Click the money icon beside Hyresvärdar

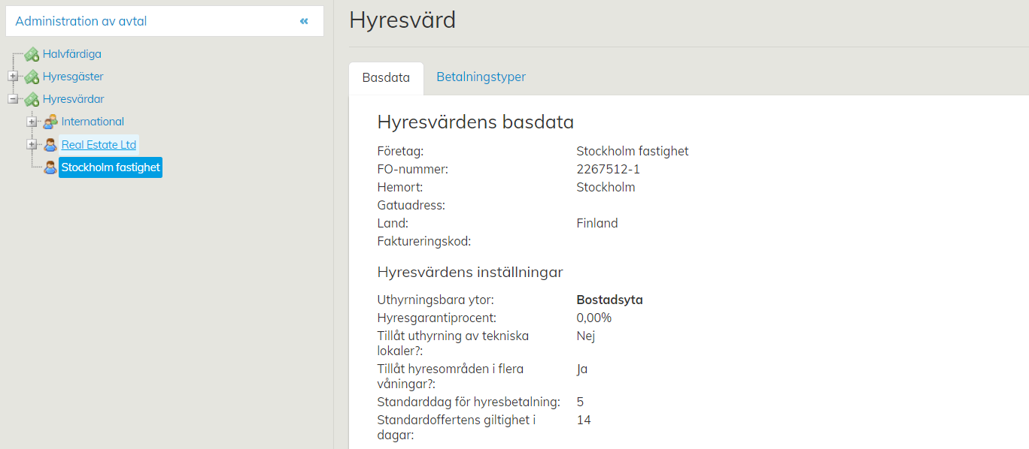pyautogui.click(x=32, y=99)
